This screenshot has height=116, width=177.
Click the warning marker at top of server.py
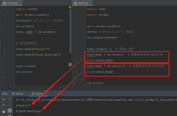coord(70,7)
